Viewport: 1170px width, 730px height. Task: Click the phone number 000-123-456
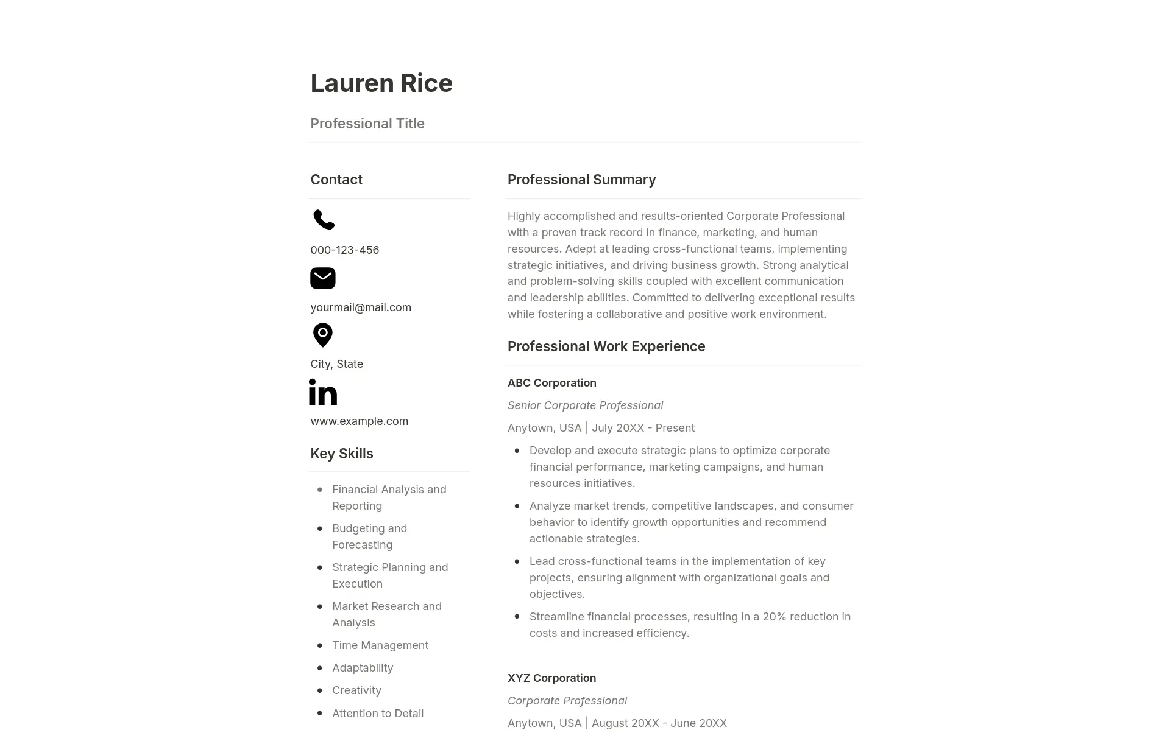[344, 249]
